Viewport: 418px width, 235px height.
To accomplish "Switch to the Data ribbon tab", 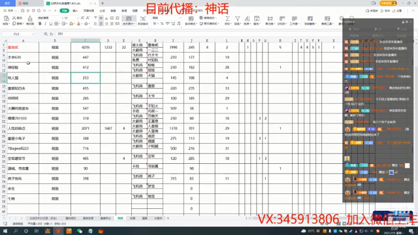I will coord(113,10).
